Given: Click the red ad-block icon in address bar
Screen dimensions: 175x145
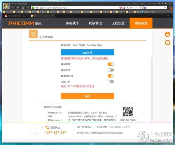Looking at the screenshot, I should click(x=120, y=8).
